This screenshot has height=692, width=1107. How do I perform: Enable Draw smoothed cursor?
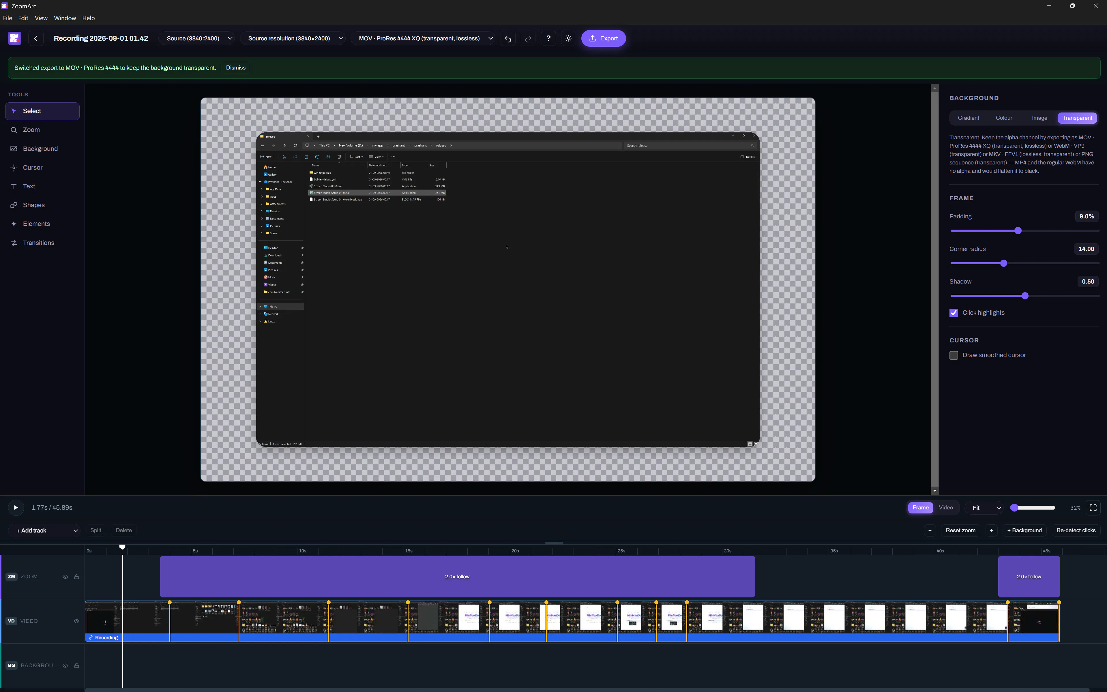(954, 355)
